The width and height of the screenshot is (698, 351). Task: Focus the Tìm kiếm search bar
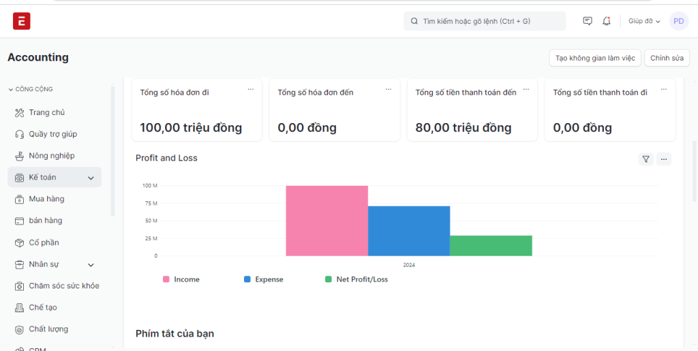(485, 21)
